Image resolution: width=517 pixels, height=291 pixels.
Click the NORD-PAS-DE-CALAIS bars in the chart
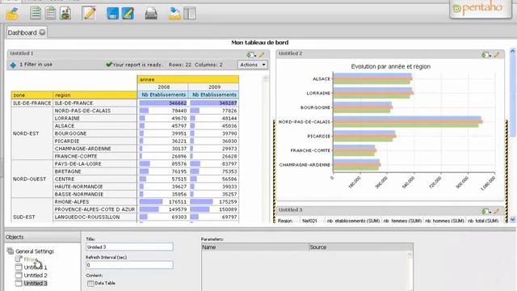pyautogui.click(x=408, y=122)
